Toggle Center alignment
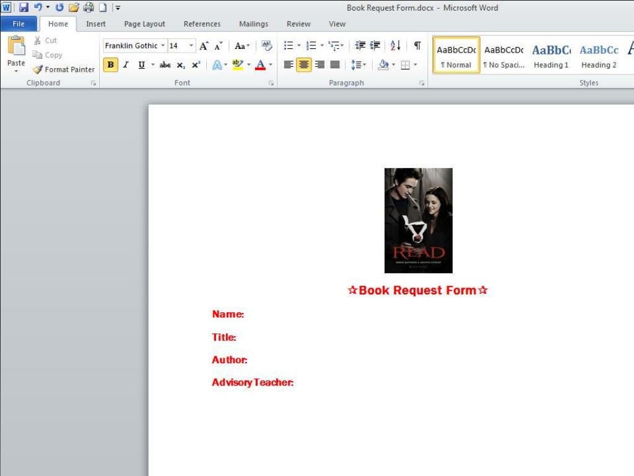The image size is (634, 476). [x=304, y=64]
